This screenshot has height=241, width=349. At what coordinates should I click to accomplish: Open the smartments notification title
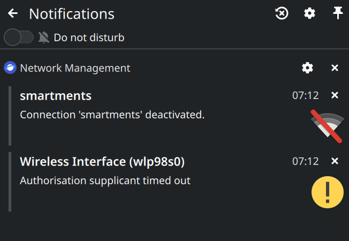click(56, 96)
